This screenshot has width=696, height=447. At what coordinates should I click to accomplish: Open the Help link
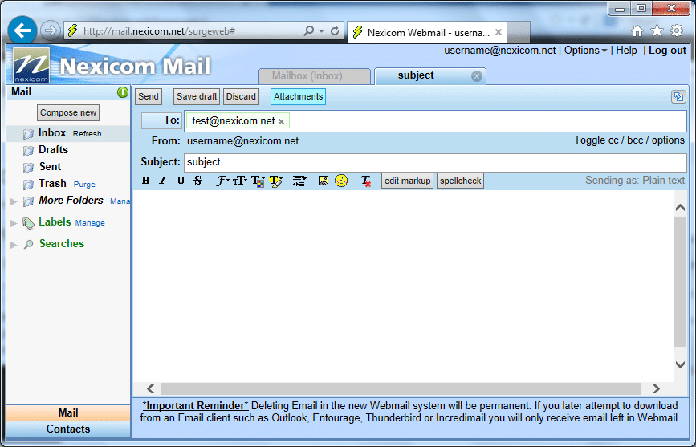[626, 51]
